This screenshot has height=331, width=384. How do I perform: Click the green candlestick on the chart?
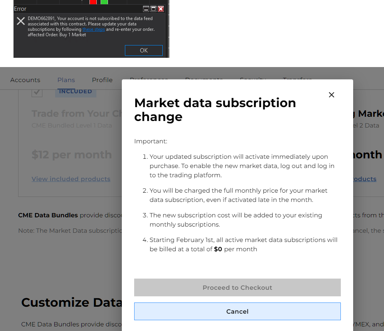point(104,2)
